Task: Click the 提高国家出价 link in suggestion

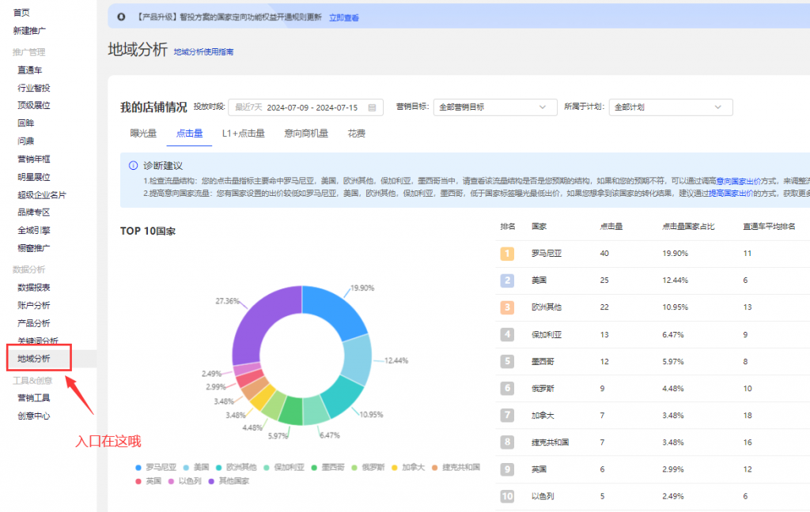Action: point(730,194)
